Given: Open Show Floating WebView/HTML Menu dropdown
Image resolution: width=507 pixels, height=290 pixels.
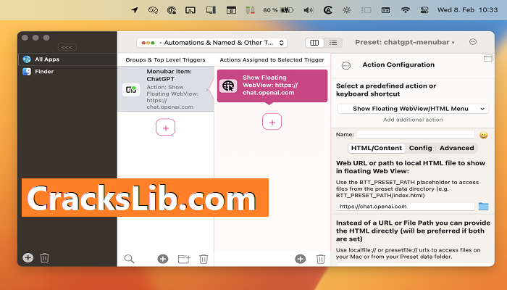Looking at the screenshot, I should (413, 109).
